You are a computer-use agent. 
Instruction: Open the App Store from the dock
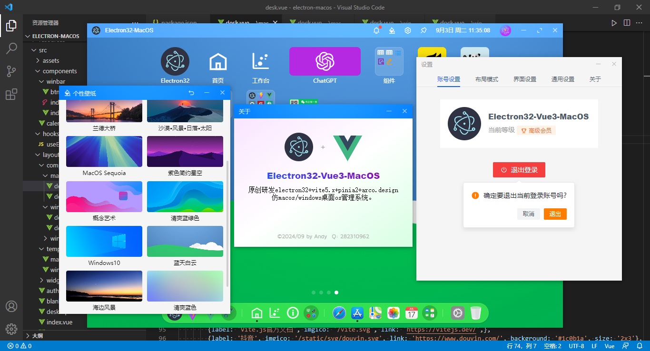coord(357,313)
